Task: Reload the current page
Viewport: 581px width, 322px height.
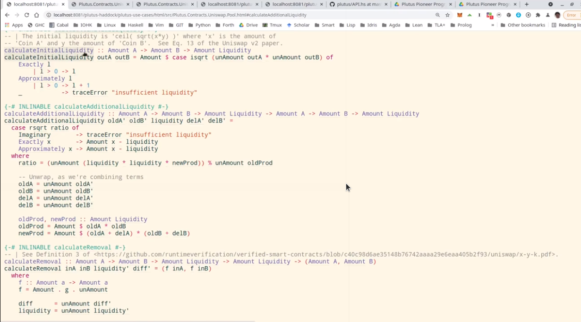Action: coord(26,15)
